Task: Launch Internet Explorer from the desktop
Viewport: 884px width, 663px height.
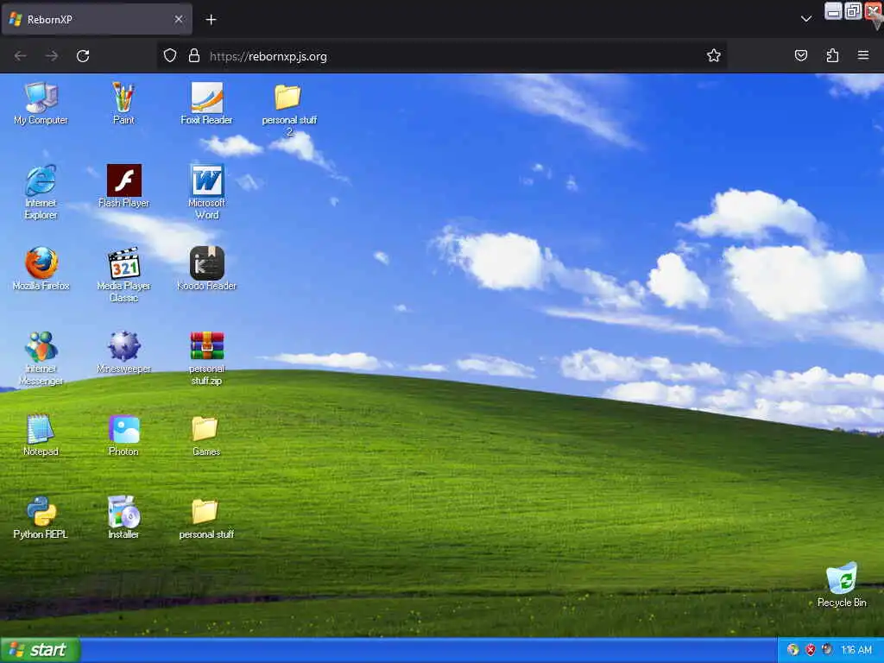Action: 41,192
